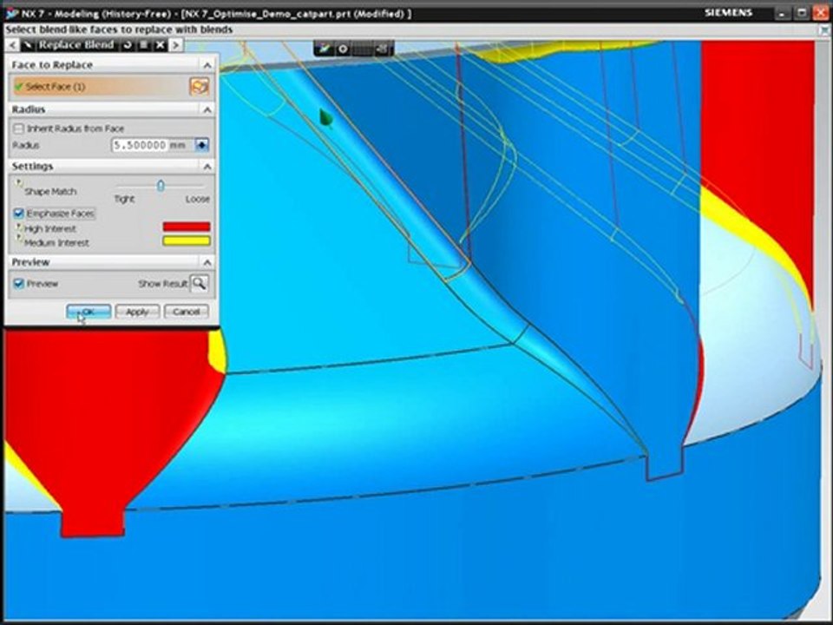Click the 'Show Result' label
This screenshot has width=833, height=625.
click(x=162, y=284)
